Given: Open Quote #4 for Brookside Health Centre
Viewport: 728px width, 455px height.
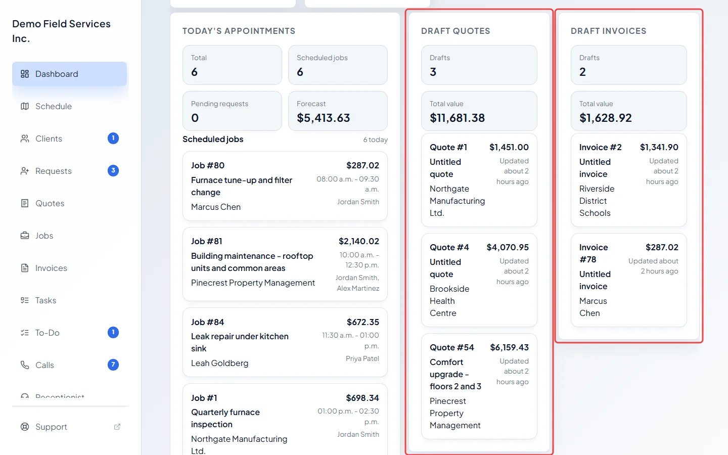Looking at the screenshot, I should [x=479, y=280].
